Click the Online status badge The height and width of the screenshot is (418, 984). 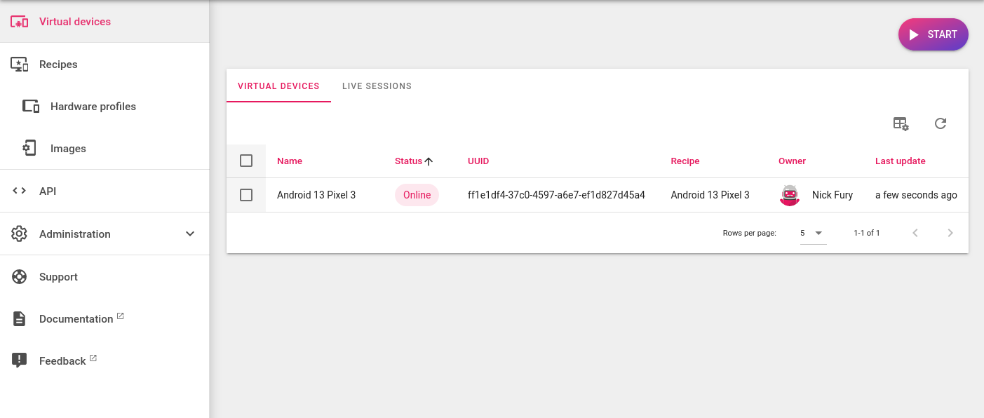(417, 195)
